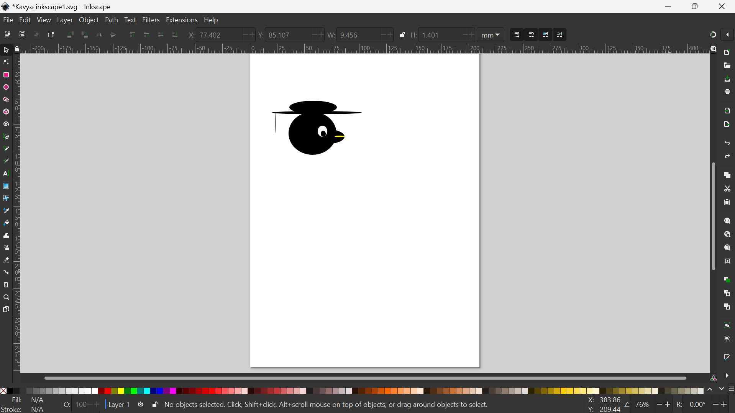Viewport: 735px width, 413px height.
Task: Open the File menu
Action: [x=8, y=20]
